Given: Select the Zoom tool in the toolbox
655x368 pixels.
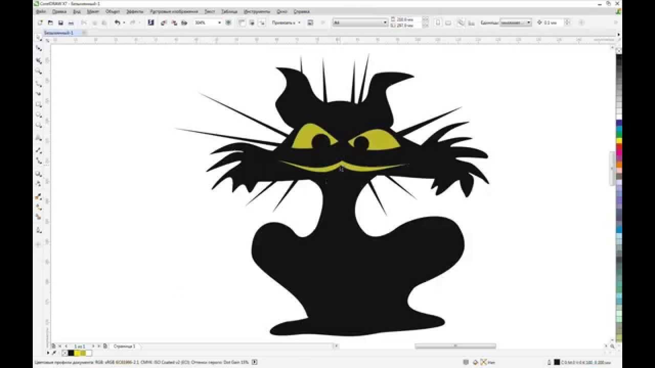Looking at the screenshot, I should pos(39,71).
